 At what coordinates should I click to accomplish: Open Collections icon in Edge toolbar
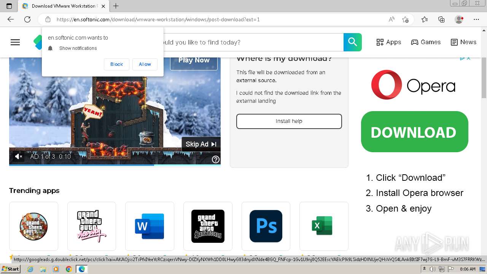[x=441, y=19]
